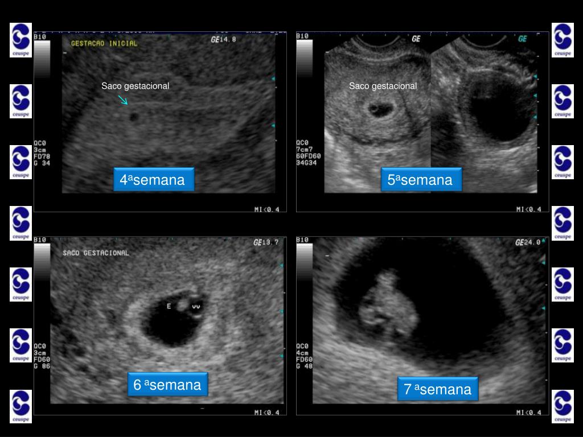The width and height of the screenshot is (583, 437).
Task: Click "Saco gestacional" text in 5th week image
Action: [x=383, y=86]
